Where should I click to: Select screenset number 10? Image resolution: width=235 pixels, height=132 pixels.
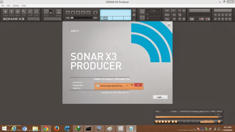[230, 19]
